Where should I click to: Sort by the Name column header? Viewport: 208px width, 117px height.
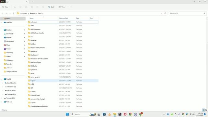pyautogui.click(x=32, y=18)
